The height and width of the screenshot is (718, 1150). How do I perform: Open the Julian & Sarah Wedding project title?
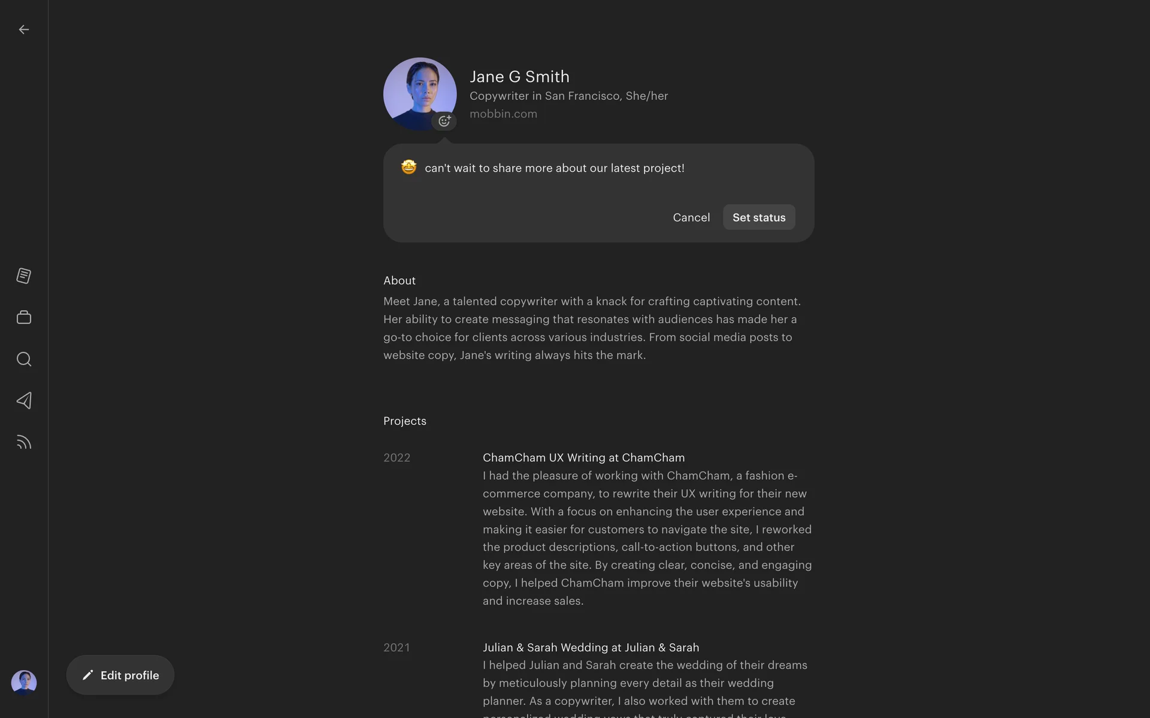coord(591,647)
